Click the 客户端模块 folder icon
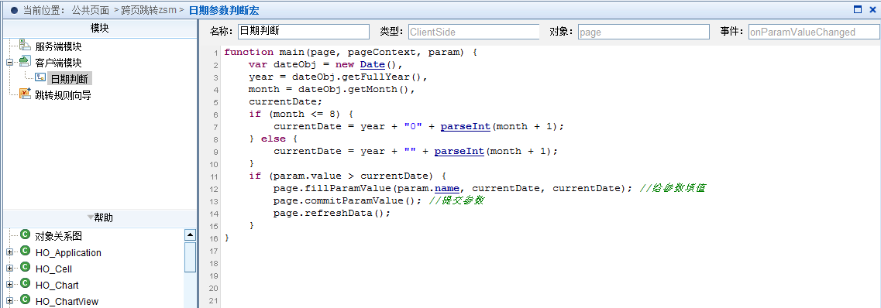 tap(25, 62)
